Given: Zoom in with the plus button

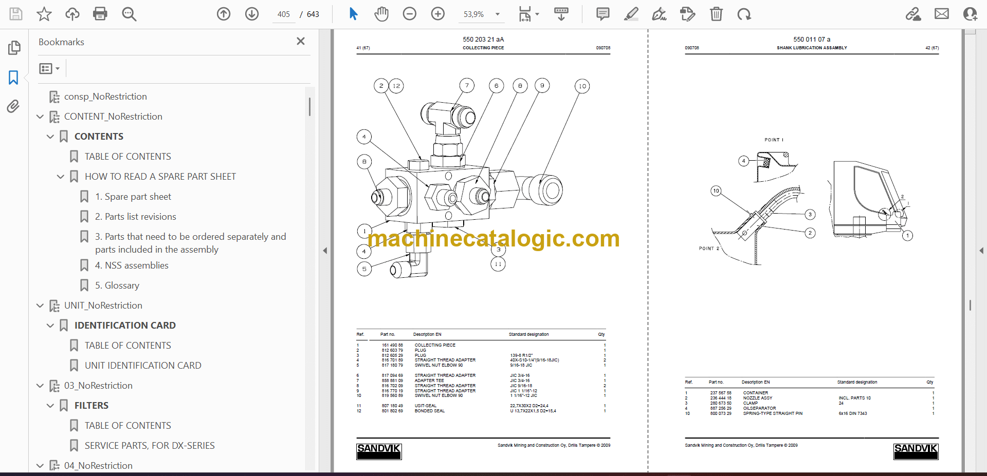Looking at the screenshot, I should [x=438, y=14].
